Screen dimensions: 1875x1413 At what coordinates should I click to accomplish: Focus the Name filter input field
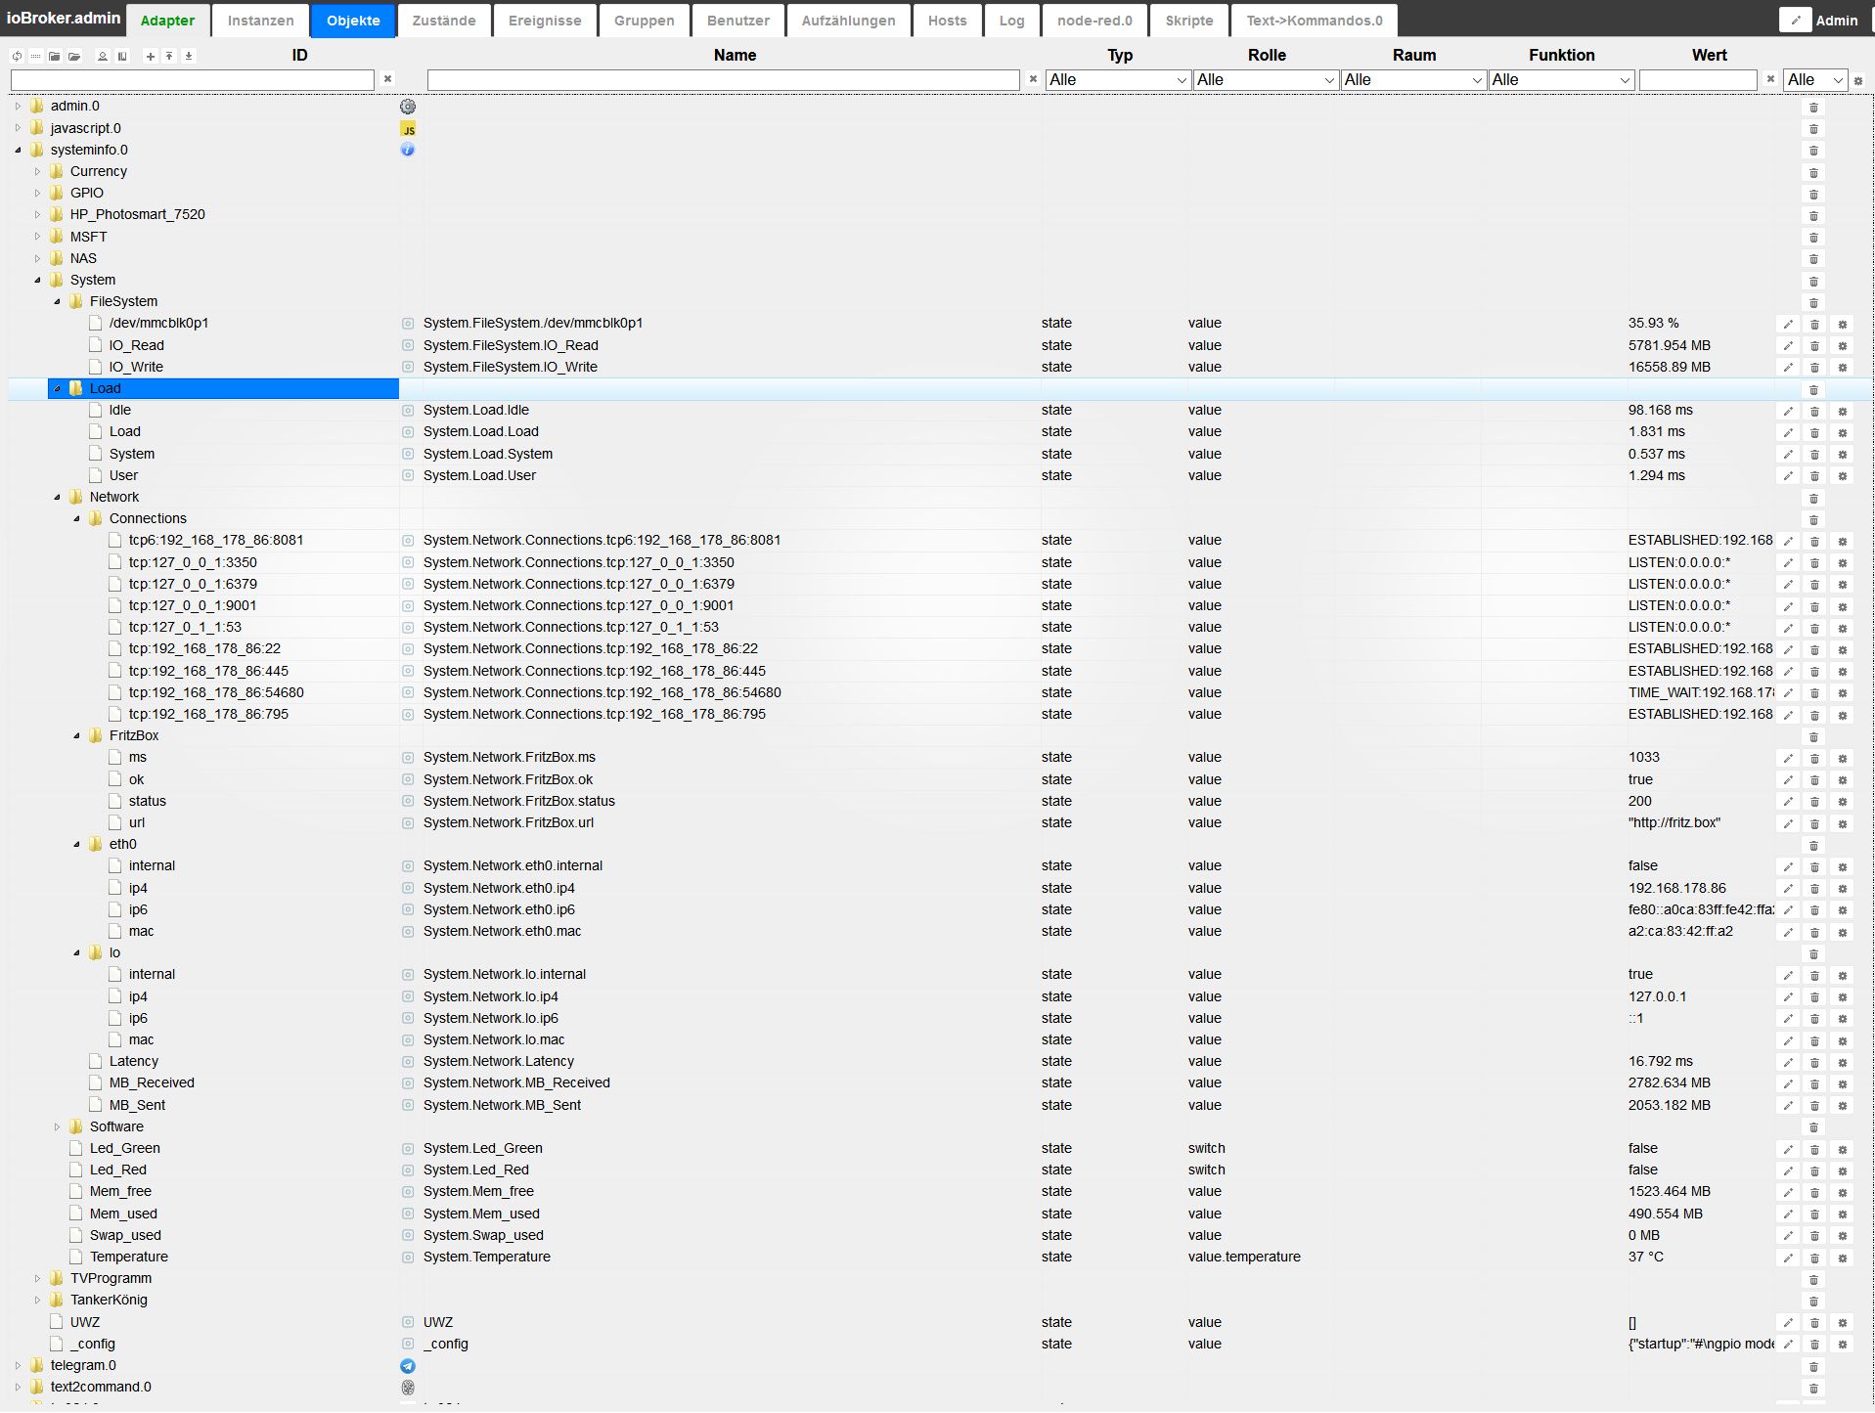pyautogui.click(x=724, y=80)
